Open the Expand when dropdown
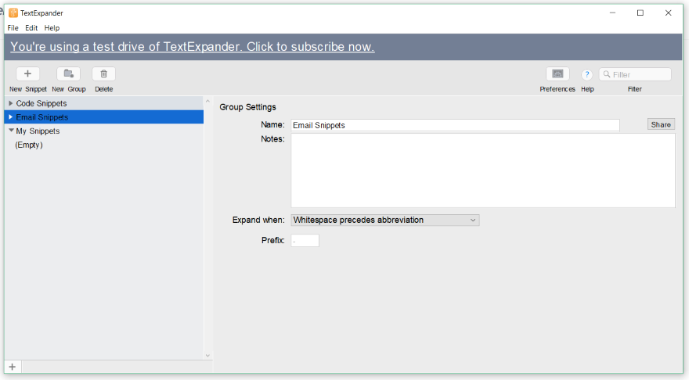Image resolution: width=689 pixels, height=380 pixels. 384,220
